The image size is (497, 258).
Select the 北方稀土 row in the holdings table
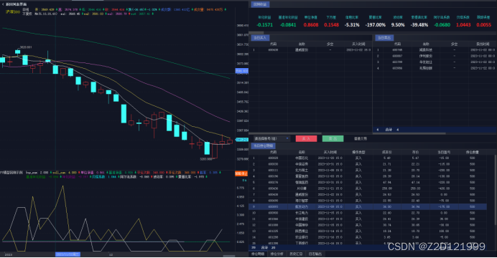click(368, 170)
